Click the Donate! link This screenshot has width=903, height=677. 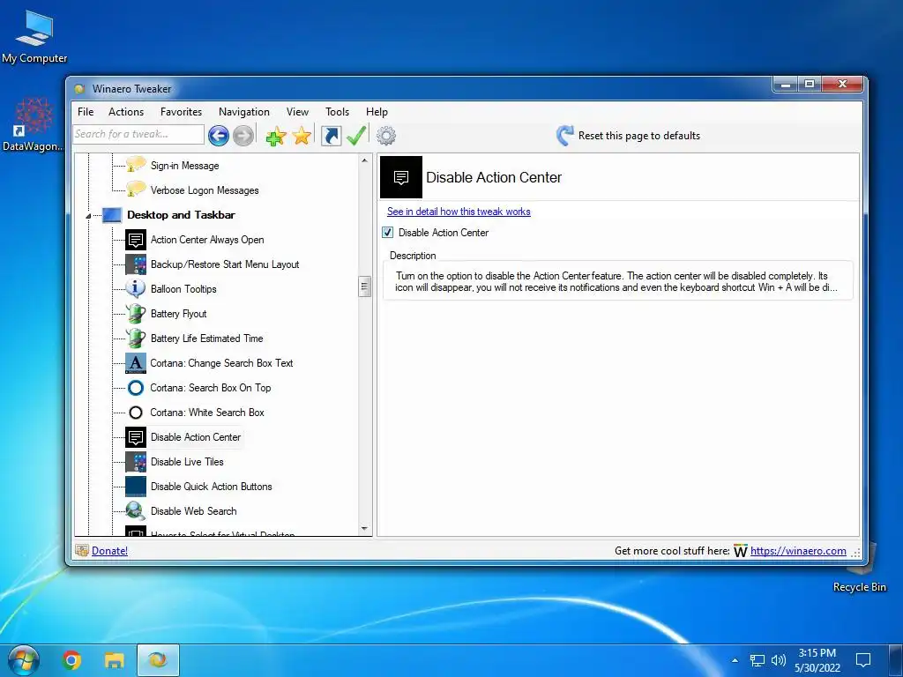coord(109,551)
